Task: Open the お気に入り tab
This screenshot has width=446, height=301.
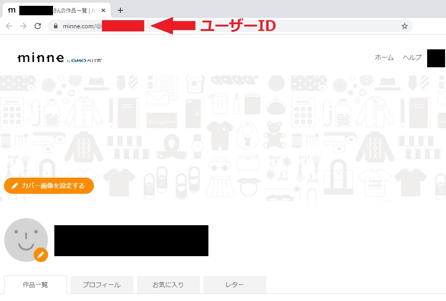Action: [168, 284]
